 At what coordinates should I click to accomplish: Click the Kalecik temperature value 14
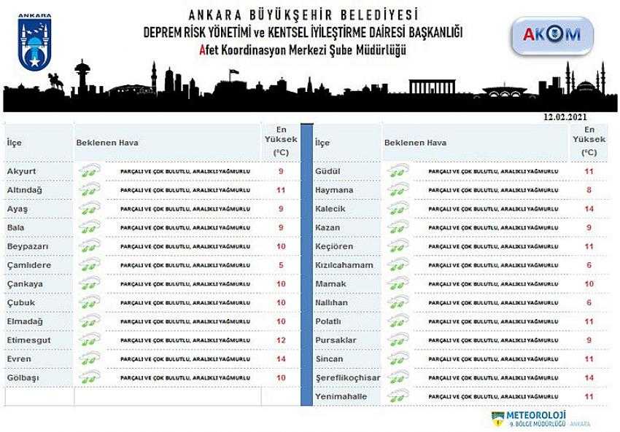tap(589, 209)
